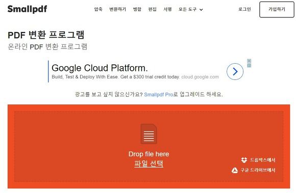Click the Google Drive icon
Image resolution: width=296 pixels, height=193 pixels.
click(235, 170)
